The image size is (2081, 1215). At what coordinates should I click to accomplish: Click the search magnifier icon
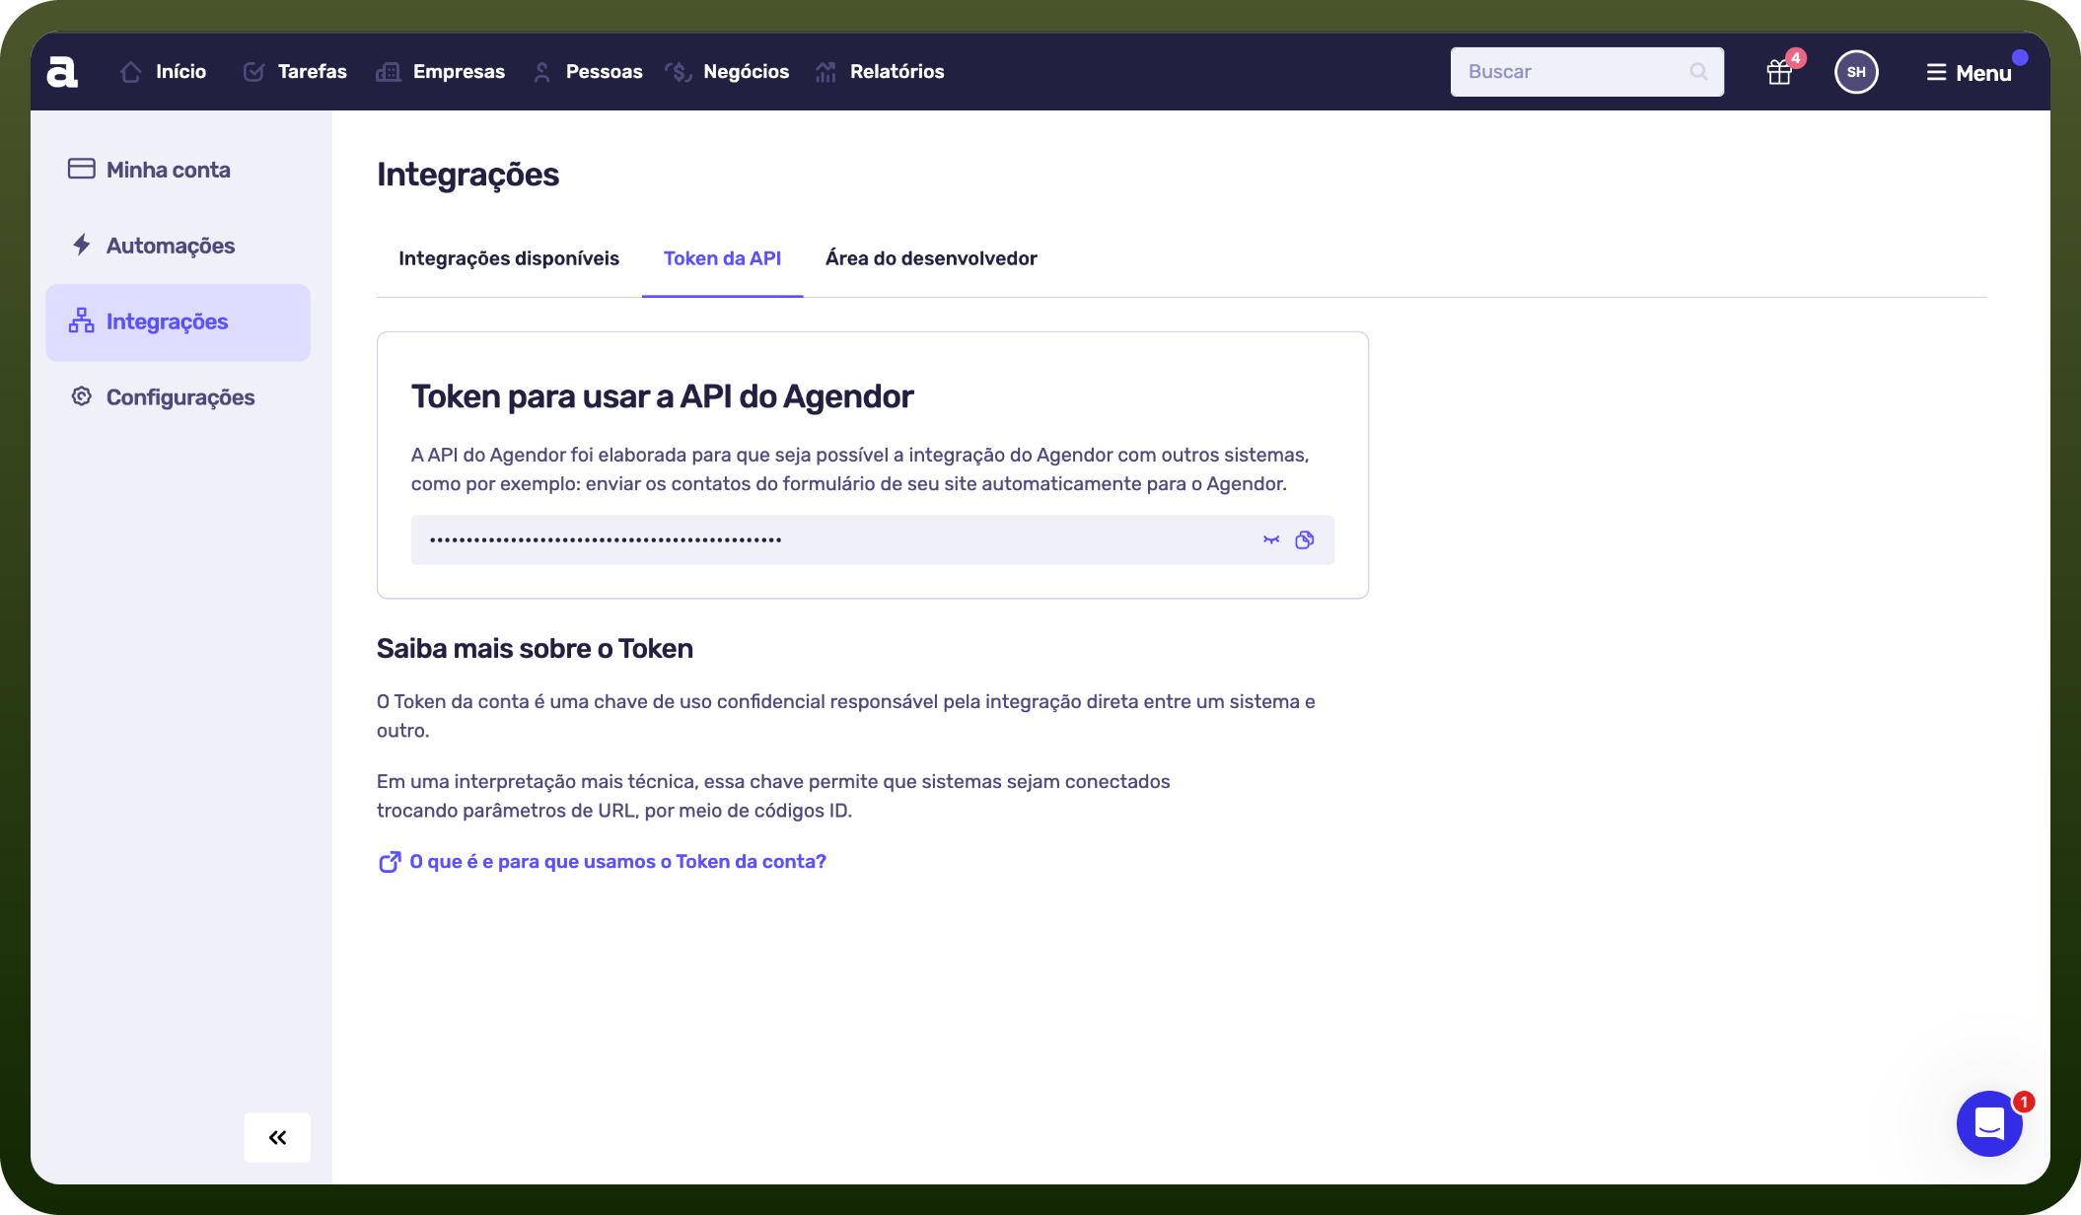1698,72
